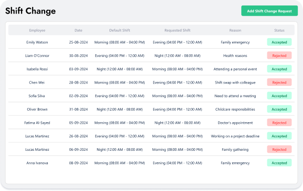Click reason Attending a personal event

235,69
